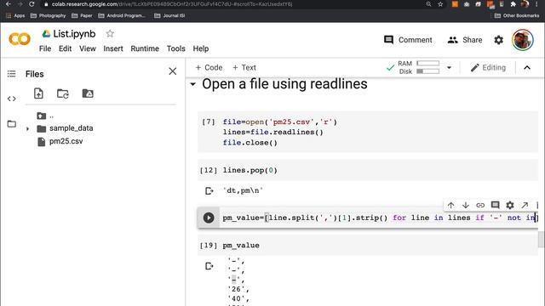Collapse the header with the up chevron
The width and height of the screenshot is (545, 306).
[x=527, y=68]
